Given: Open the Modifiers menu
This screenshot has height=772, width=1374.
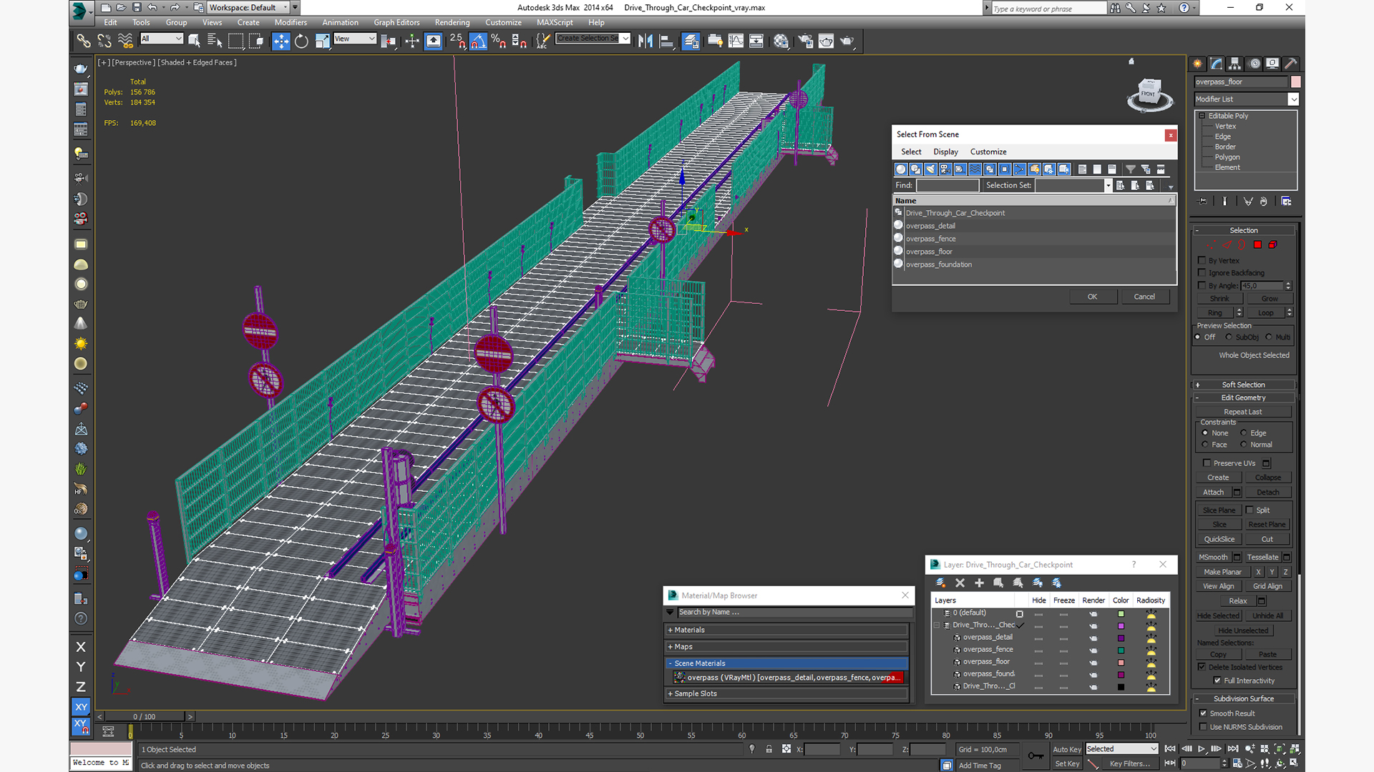Looking at the screenshot, I should 290,23.
